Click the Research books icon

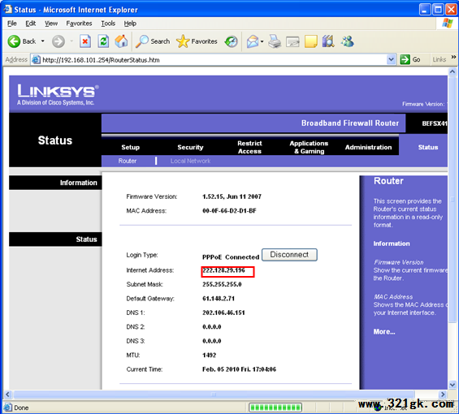coord(328,41)
